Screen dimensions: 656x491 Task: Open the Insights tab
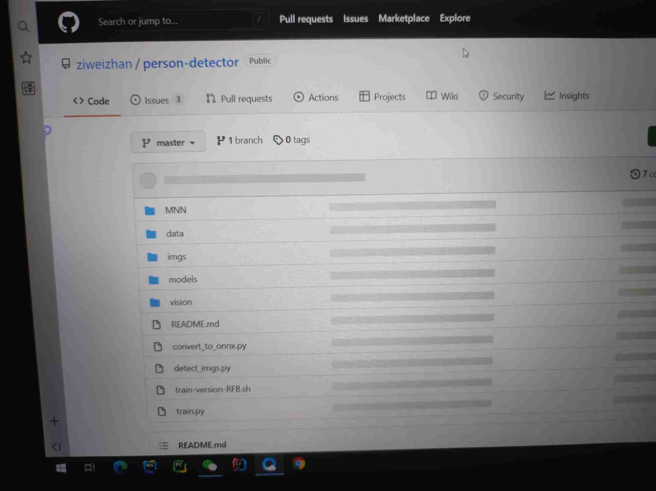coord(566,95)
